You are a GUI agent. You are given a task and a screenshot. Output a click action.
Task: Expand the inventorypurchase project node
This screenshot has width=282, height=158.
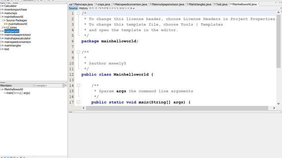point(1,10)
